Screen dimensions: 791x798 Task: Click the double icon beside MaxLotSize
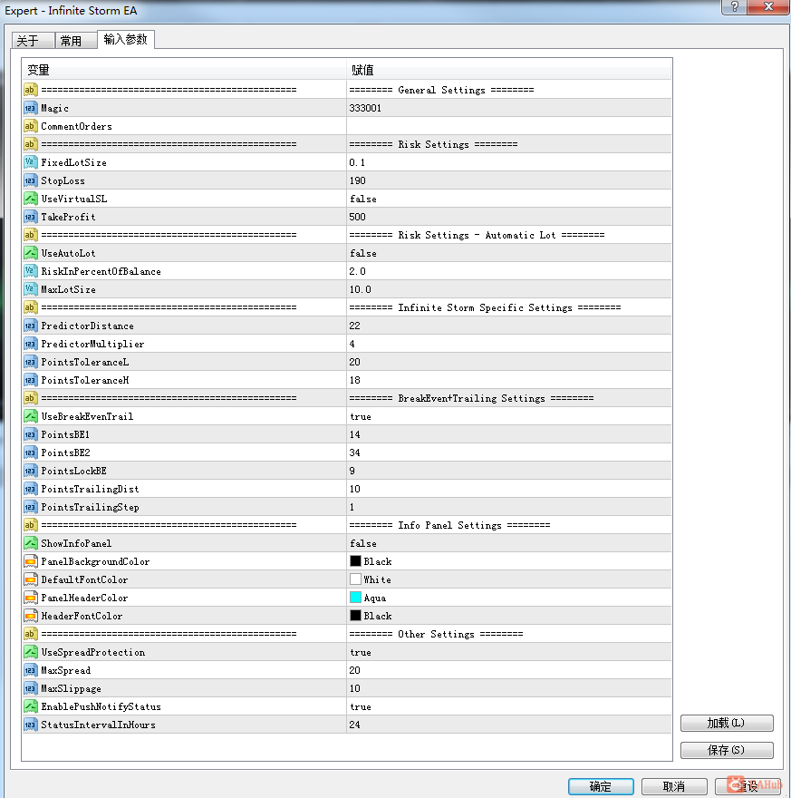pyautogui.click(x=31, y=289)
